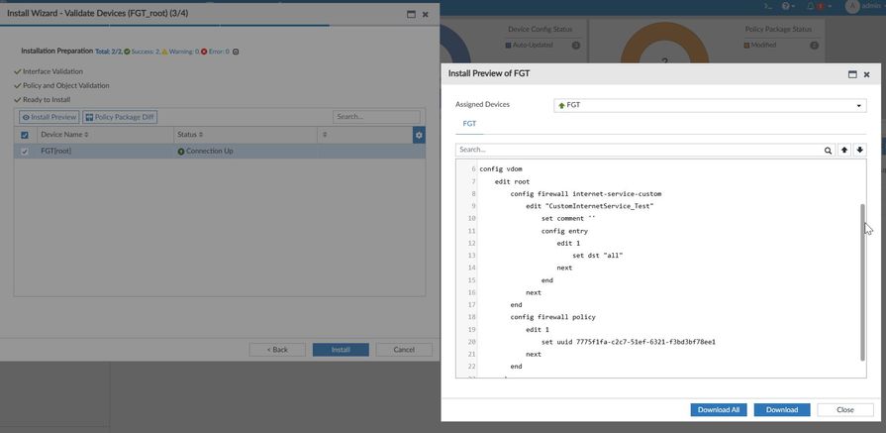
Task: Click the line 'config firewall internet-service-custom'
Action: pos(585,194)
